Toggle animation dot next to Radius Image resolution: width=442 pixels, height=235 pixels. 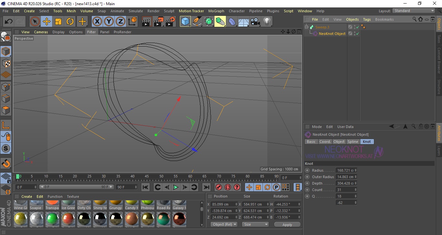[x=307, y=170]
